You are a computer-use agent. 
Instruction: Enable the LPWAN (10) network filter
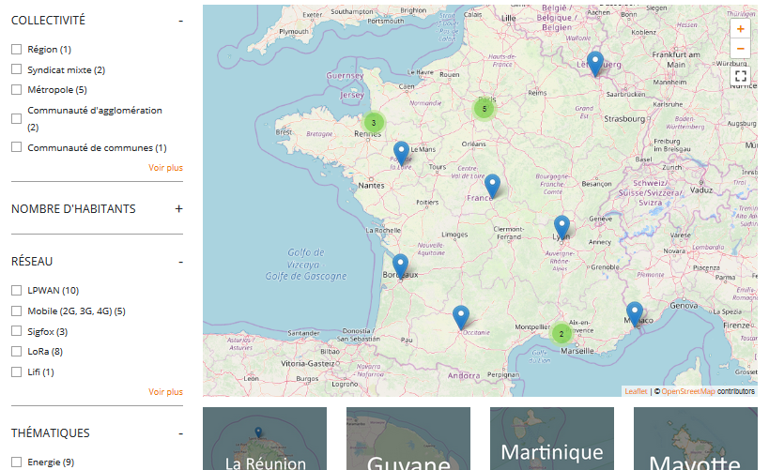16,290
